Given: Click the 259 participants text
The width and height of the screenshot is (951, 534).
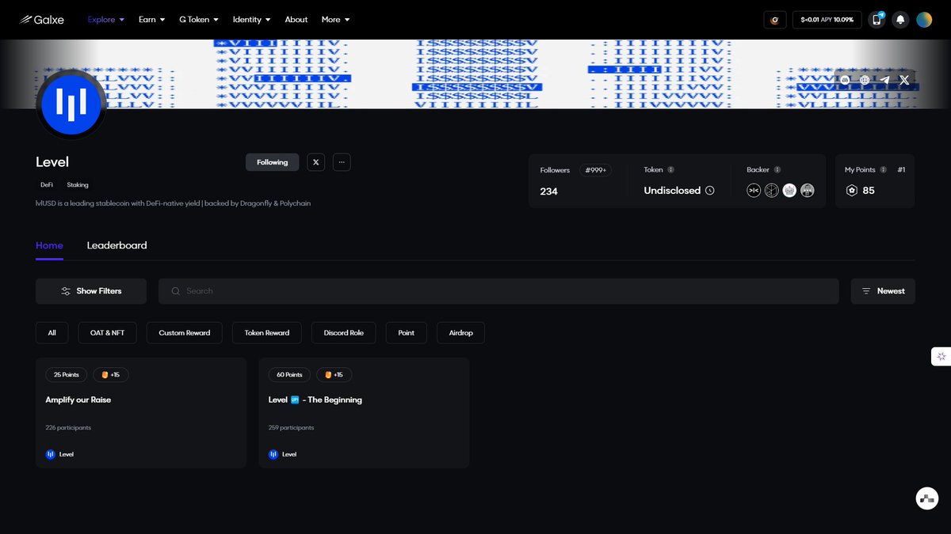Looking at the screenshot, I should point(292,428).
